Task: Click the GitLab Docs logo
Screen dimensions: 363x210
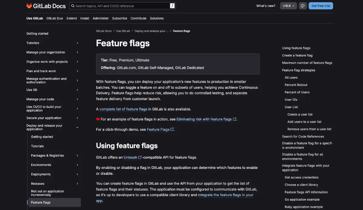Action: pos(46,5)
